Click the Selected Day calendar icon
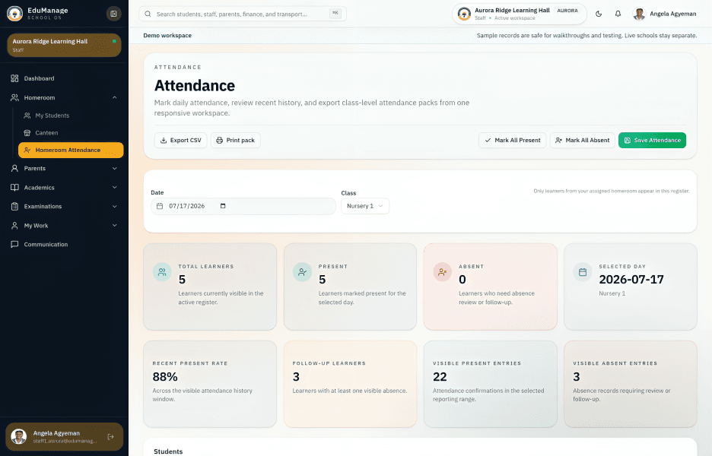The height and width of the screenshot is (456, 712). [583, 272]
